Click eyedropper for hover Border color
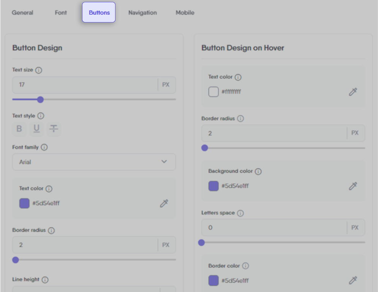Screen dimensions: 378x292 click(353, 281)
